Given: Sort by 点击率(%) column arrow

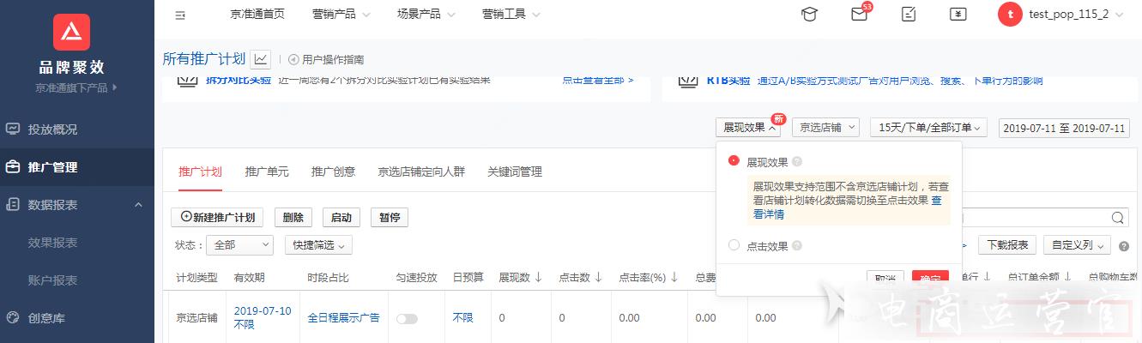Looking at the screenshot, I should [674, 277].
